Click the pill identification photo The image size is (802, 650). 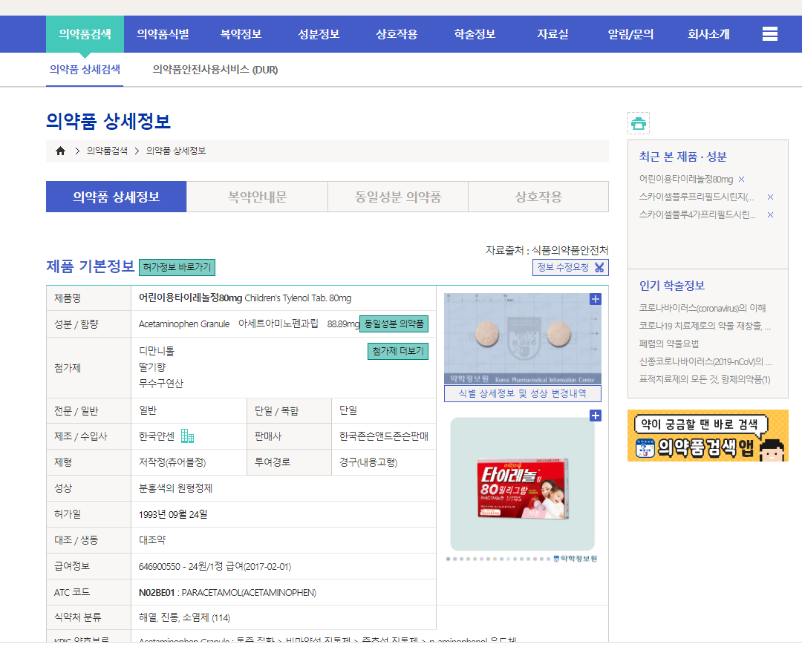tap(523, 338)
